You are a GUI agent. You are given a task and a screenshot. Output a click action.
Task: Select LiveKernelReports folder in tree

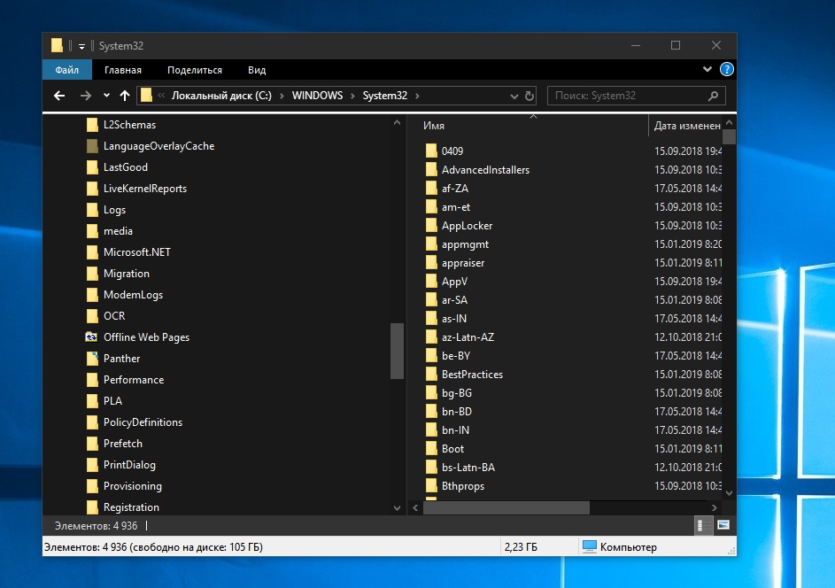point(145,189)
